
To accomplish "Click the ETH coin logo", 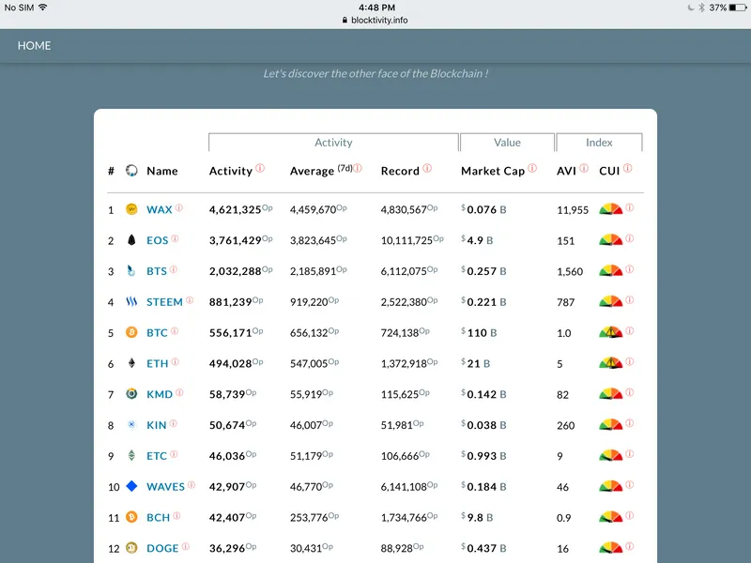I will pyautogui.click(x=131, y=363).
